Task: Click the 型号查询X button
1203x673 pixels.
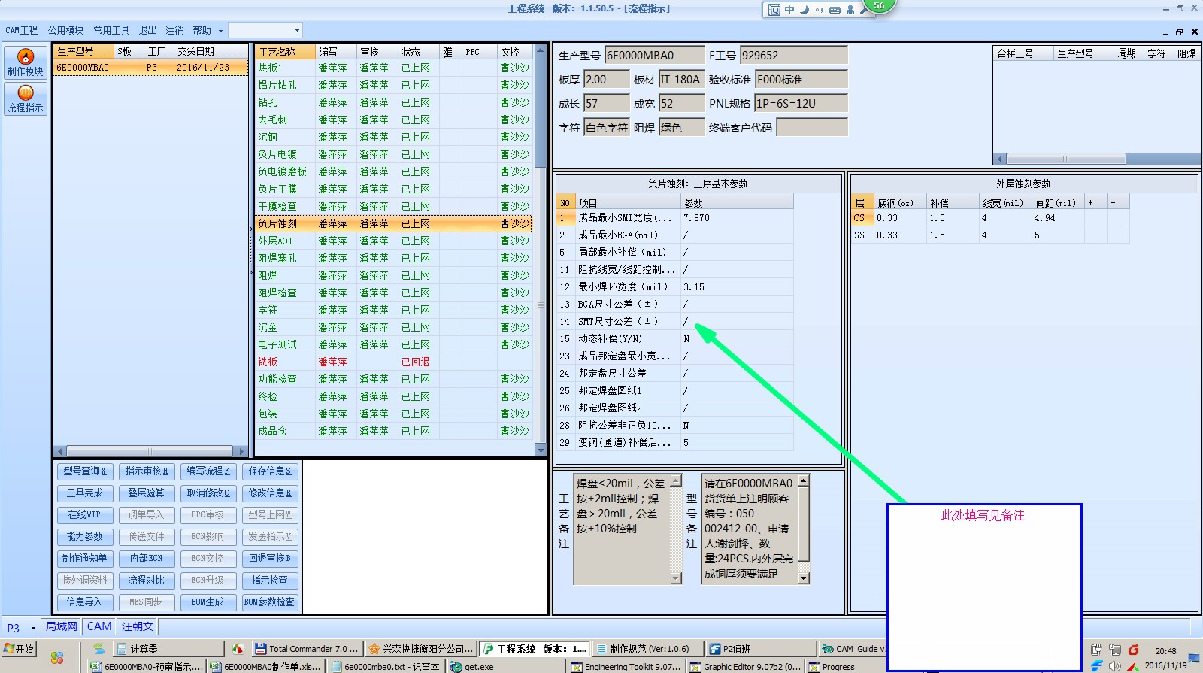Action: (x=84, y=471)
